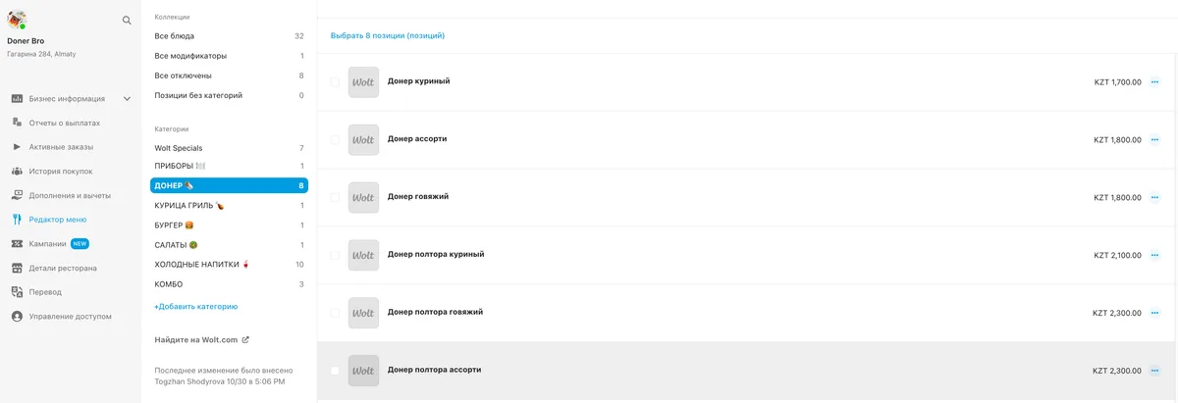1178x403 pixels.
Task: Click the KZT 2,100.00 price
Action: coord(1118,256)
